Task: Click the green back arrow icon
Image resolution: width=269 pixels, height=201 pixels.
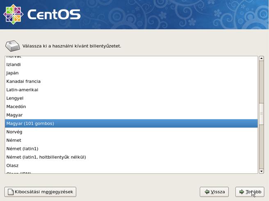Action: click(207, 192)
